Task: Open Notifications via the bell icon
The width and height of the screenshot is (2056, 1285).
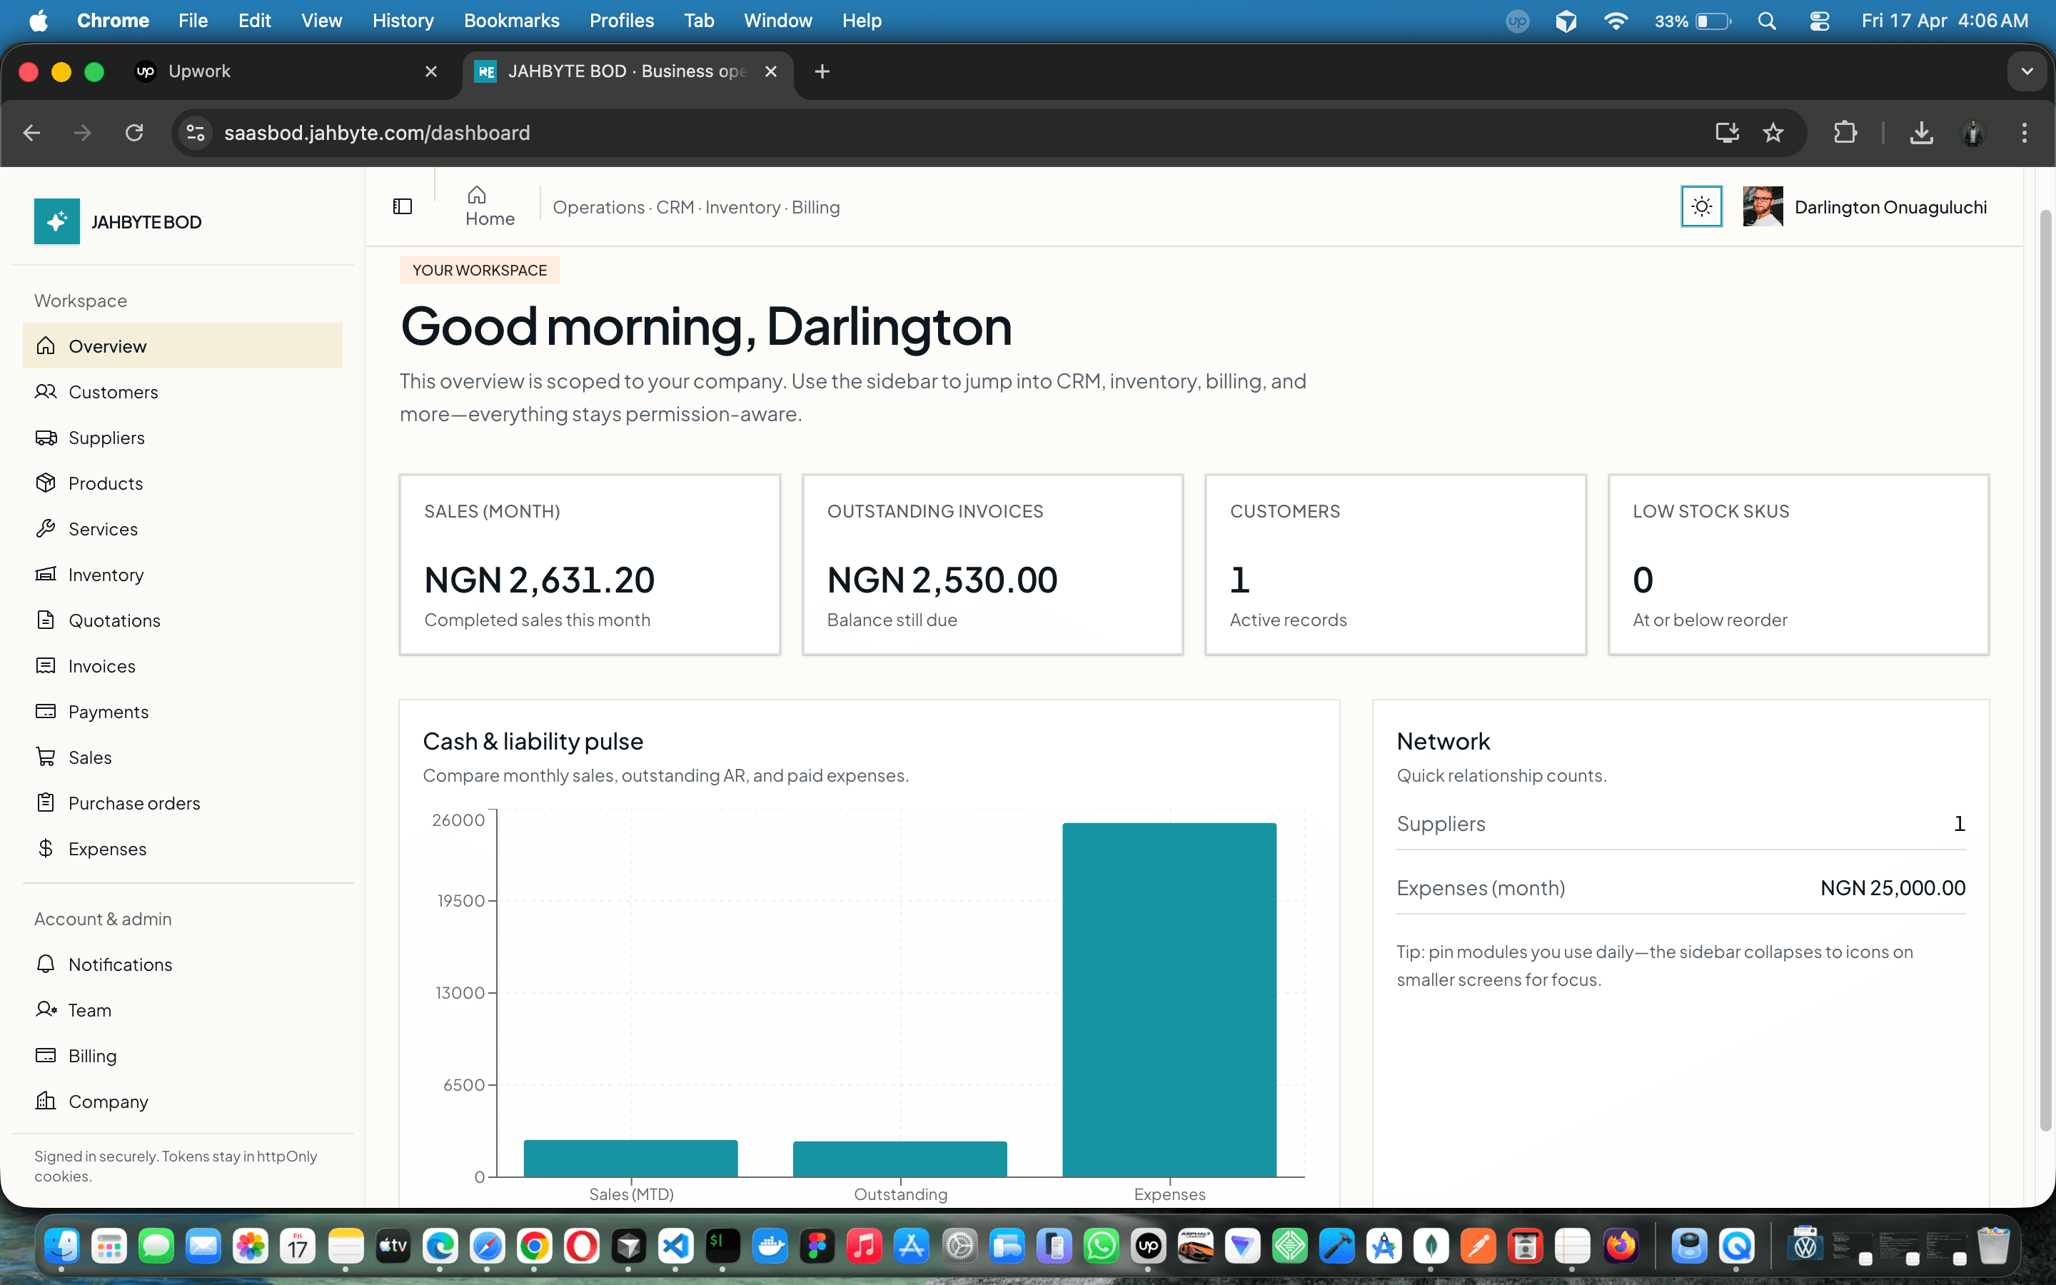Action: point(120,964)
